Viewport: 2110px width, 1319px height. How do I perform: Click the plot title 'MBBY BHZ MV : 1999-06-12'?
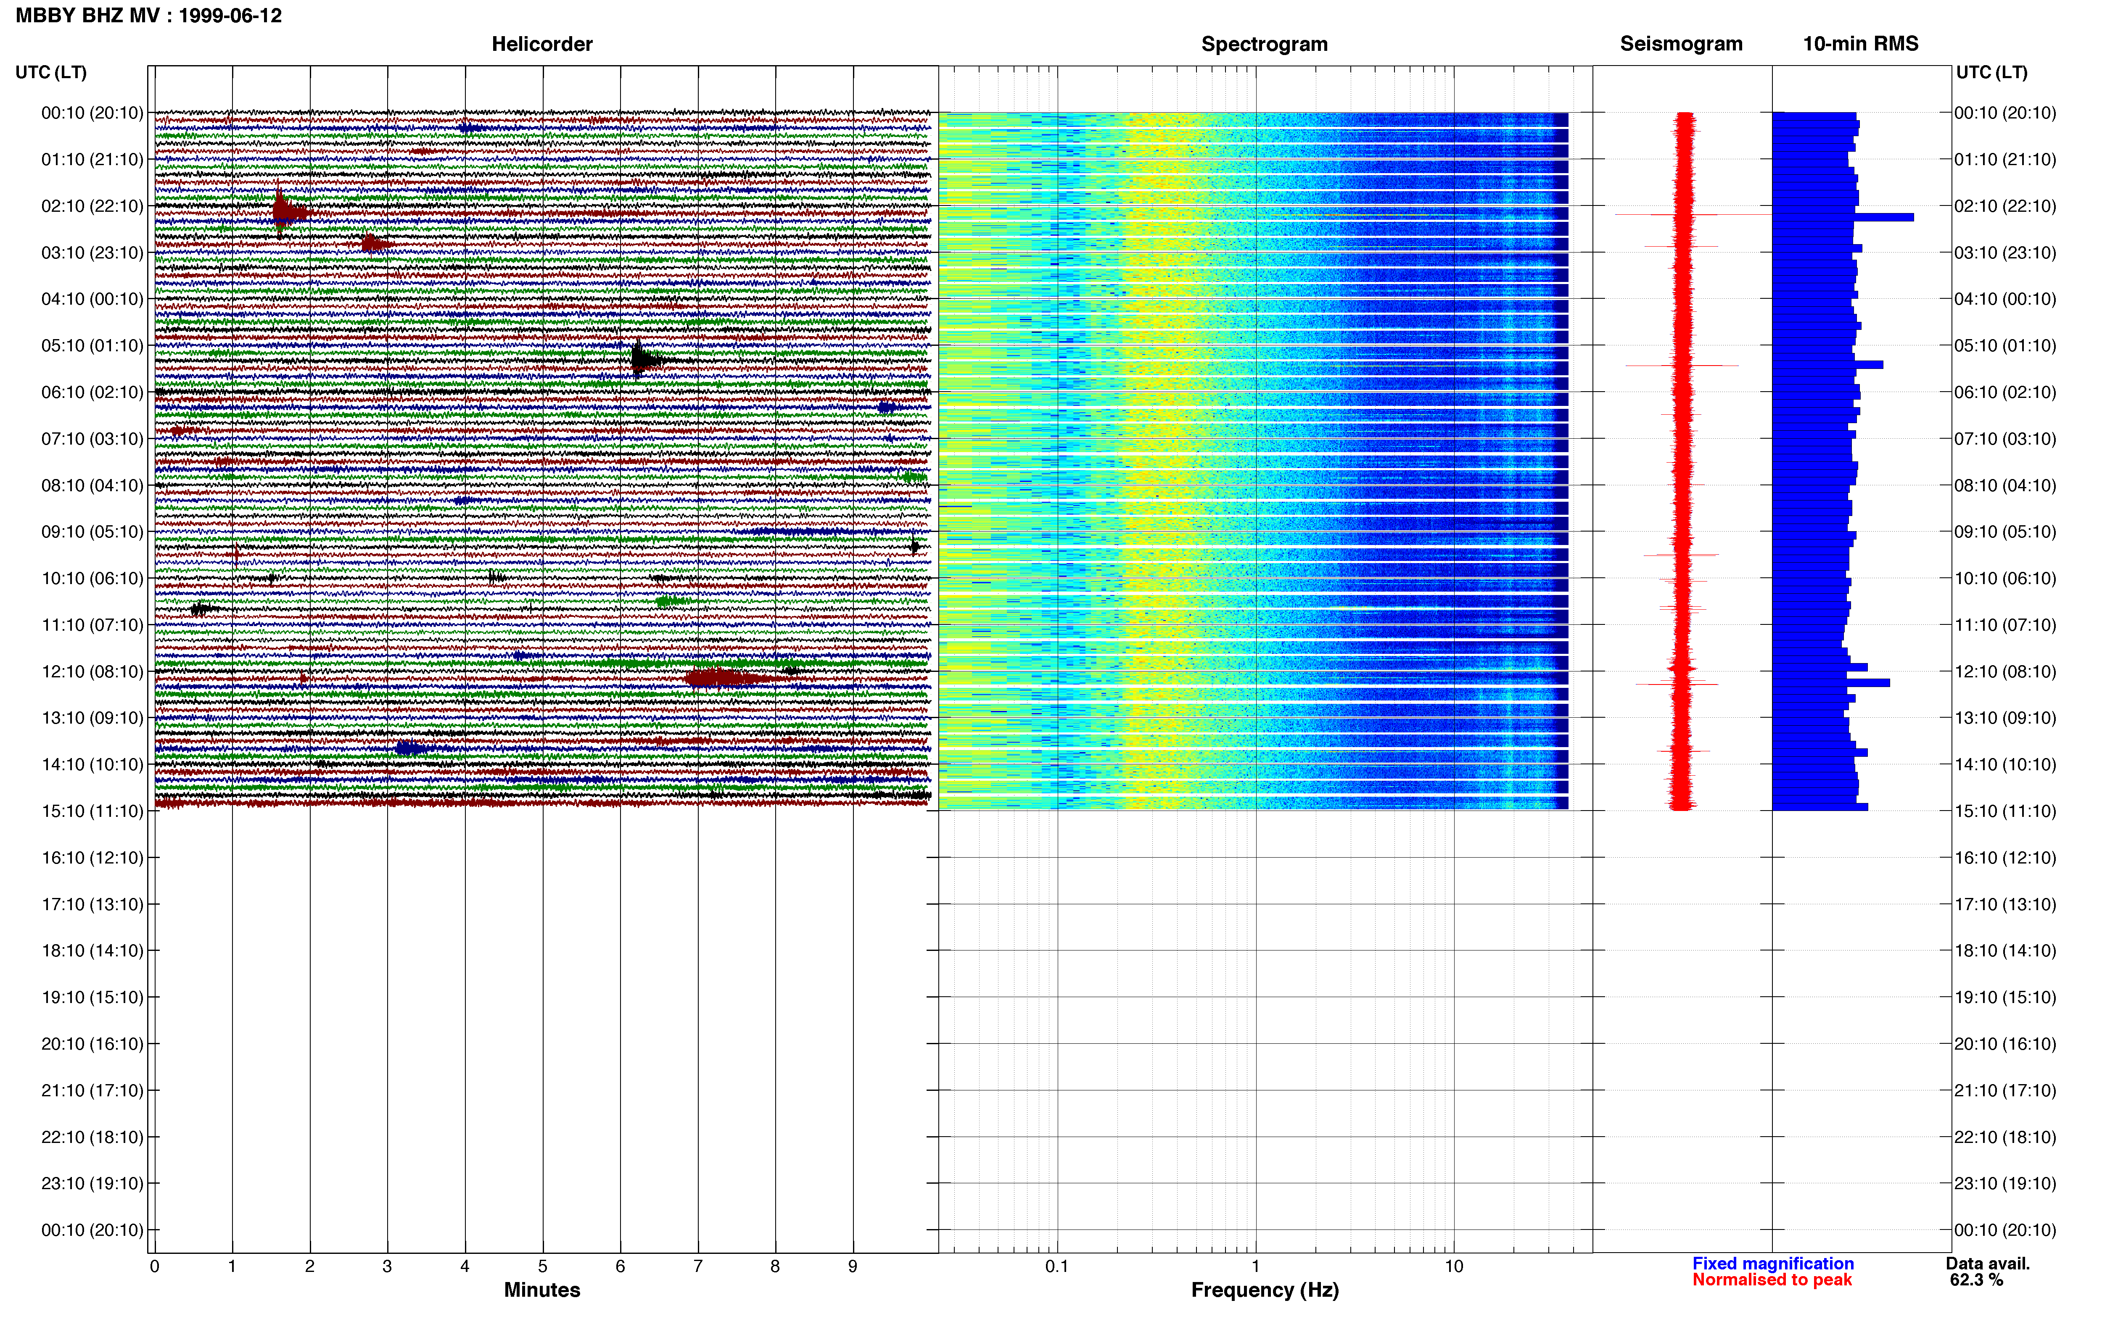pos(148,16)
